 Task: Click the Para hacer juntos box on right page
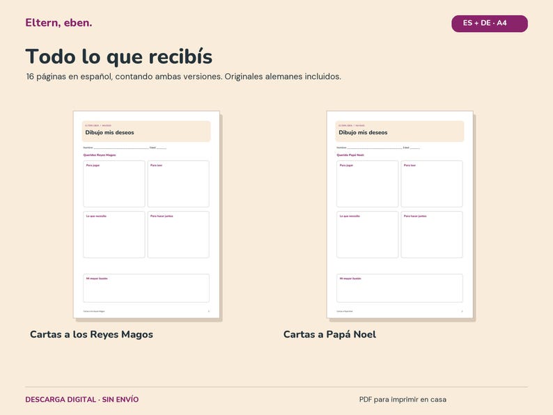point(432,235)
